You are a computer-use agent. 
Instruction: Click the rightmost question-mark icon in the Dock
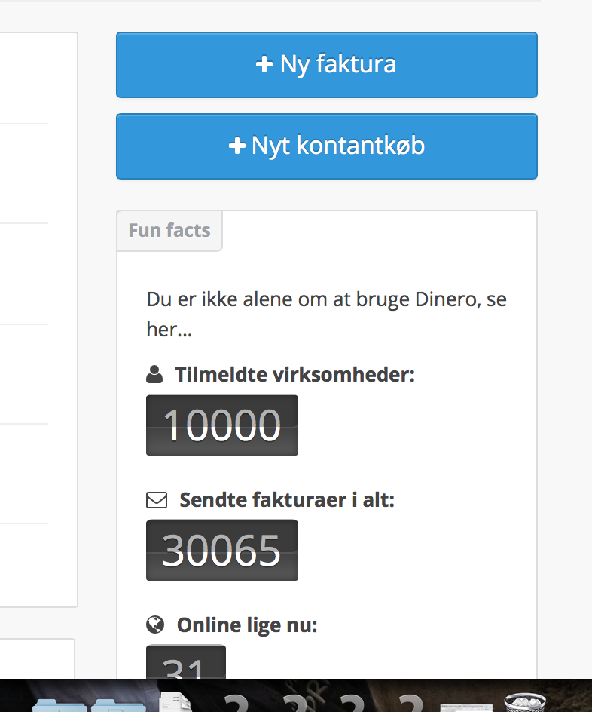[410, 702]
